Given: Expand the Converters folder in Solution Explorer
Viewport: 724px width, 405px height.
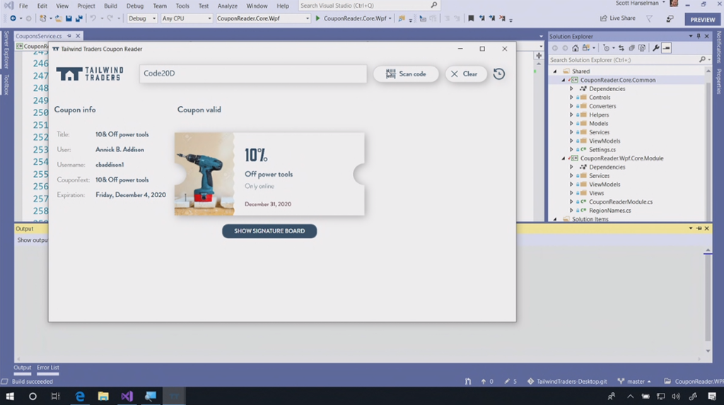Looking at the screenshot, I should [x=571, y=106].
